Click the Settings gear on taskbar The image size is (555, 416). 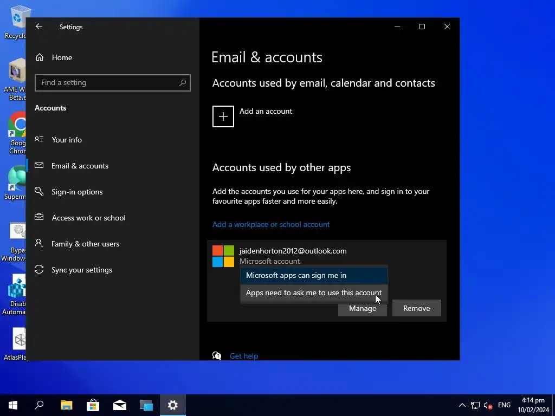173,405
